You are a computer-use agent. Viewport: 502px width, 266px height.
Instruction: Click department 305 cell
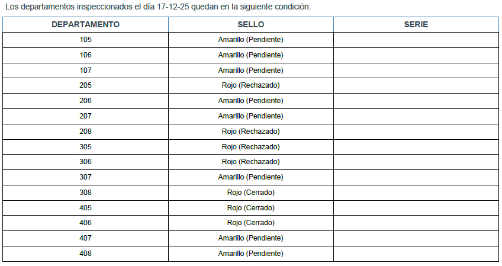click(x=85, y=147)
